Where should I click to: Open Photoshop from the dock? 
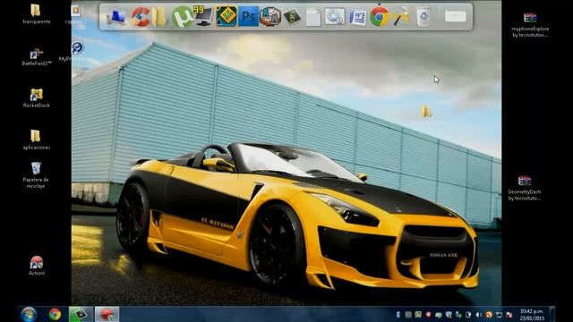click(248, 16)
